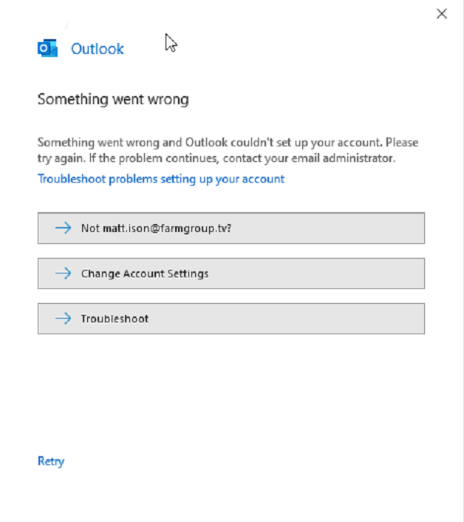Click arrow icon beside Change Account Settings

point(64,274)
